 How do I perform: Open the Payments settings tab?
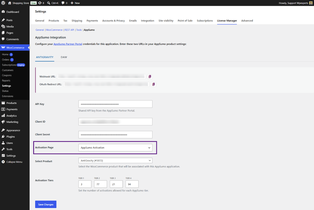[x=92, y=21]
